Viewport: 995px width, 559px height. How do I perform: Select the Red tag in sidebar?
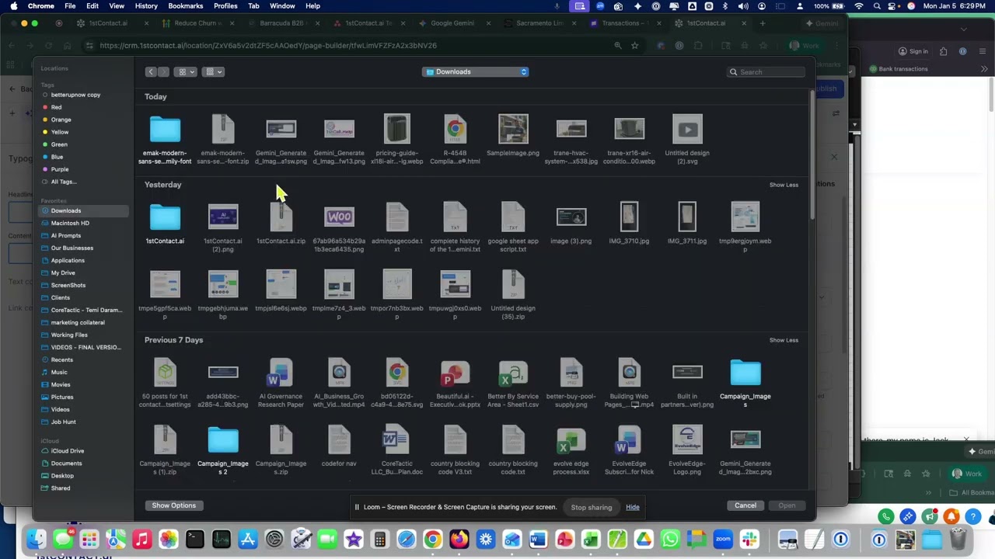56,107
